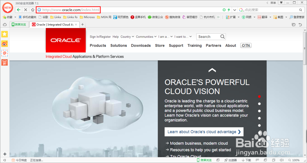Click the cloud icon left of tabs
Viewport: 307px width, 163px height.
tap(5, 25)
